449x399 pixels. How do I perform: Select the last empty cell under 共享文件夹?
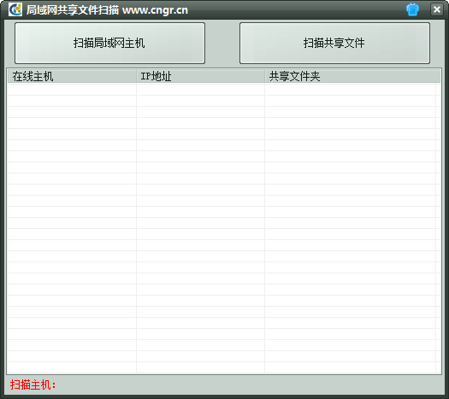click(350, 367)
